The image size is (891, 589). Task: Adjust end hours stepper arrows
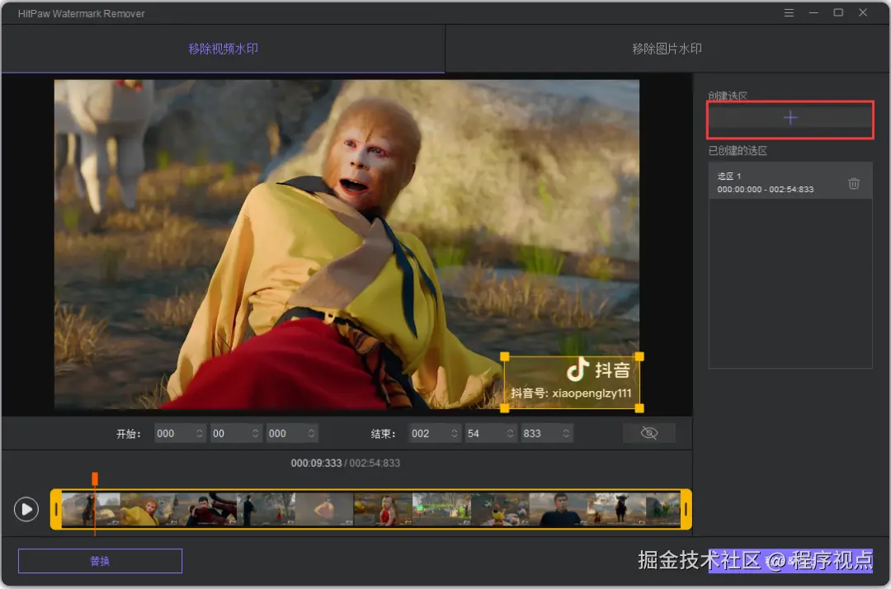coord(455,433)
